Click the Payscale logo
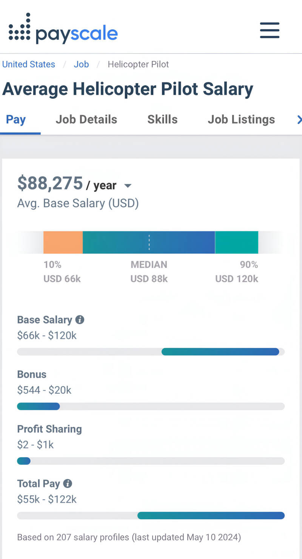The height and width of the screenshot is (559, 302). pyautogui.click(x=63, y=30)
